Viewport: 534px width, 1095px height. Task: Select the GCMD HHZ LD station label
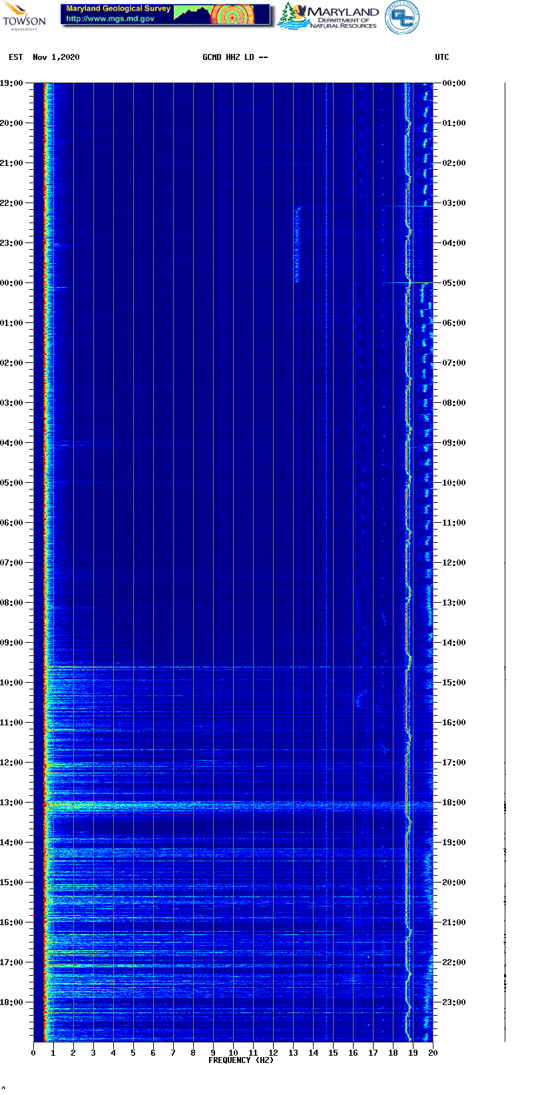[x=234, y=57]
